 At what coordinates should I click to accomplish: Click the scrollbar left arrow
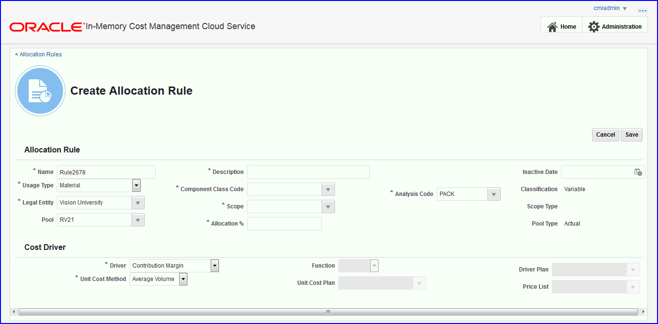coord(13,312)
